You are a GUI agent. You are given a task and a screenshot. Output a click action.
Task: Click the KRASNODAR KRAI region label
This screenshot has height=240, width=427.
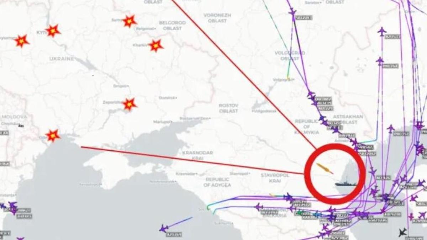pos(197,155)
